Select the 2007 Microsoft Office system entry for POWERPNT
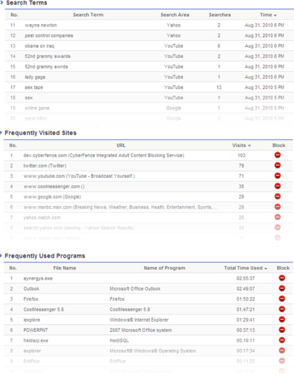The image size is (294, 384). click(x=141, y=330)
